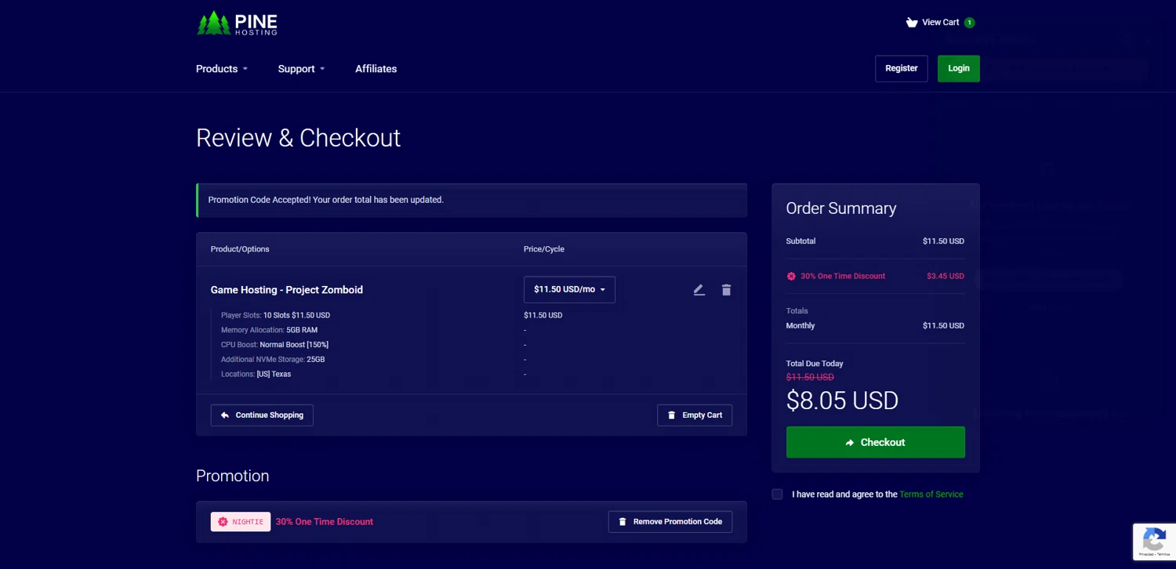The height and width of the screenshot is (569, 1176).
Task: Click 'Memory Allocation: 5GB RAM' line
Action: (x=269, y=330)
